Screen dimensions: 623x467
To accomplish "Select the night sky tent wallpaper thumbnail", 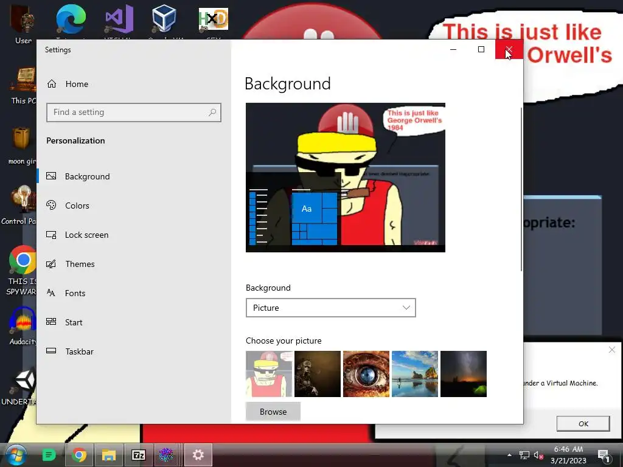I will click(x=463, y=374).
